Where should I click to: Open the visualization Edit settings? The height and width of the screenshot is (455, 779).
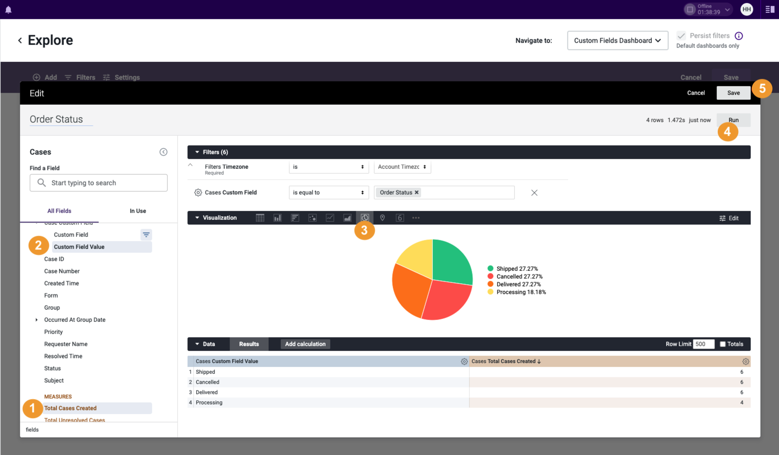click(729, 218)
